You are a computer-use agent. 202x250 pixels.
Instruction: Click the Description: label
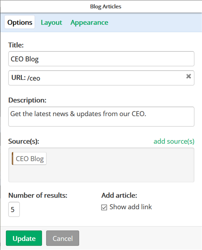(x=27, y=100)
